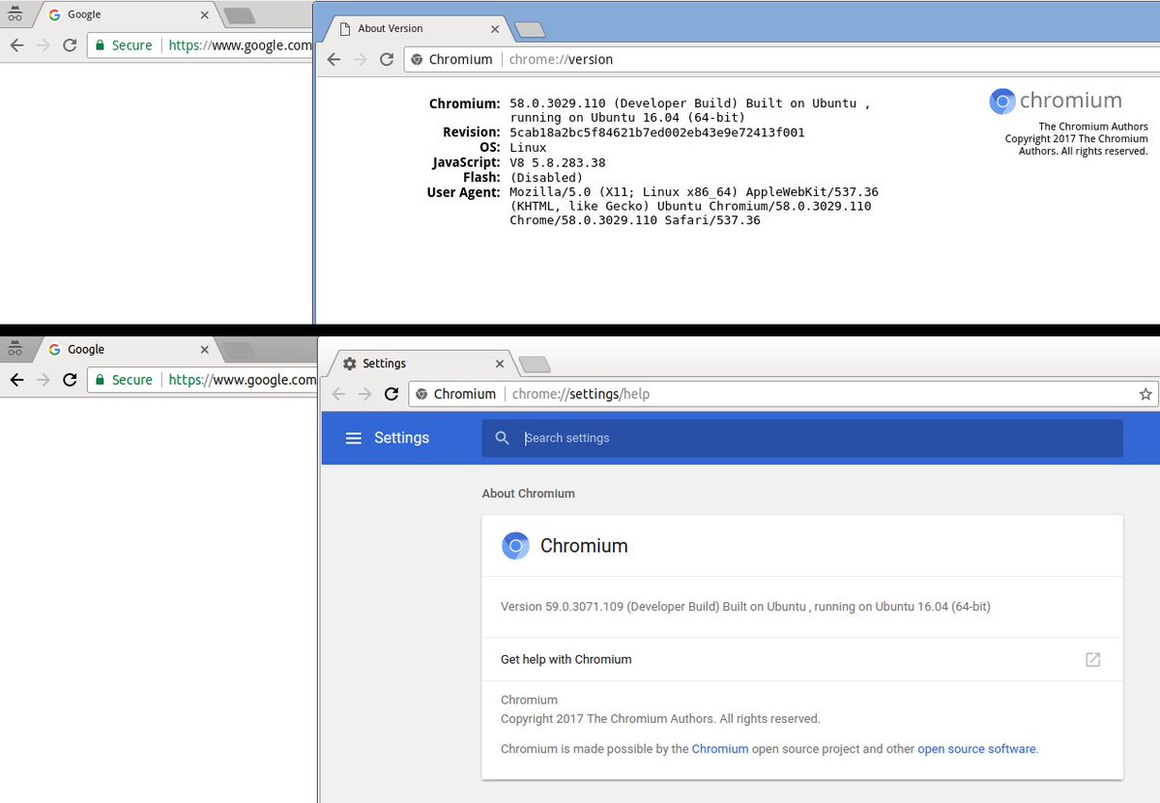This screenshot has width=1160, height=803.
Task: Click forward arrow in top Google window
Action: 43,45
